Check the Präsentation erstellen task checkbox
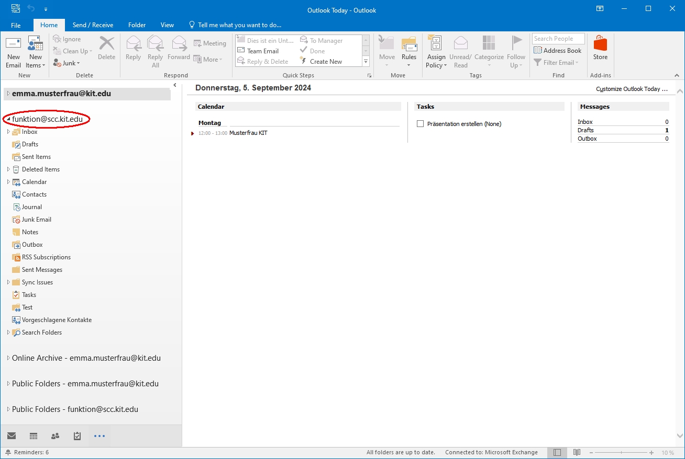The width and height of the screenshot is (685, 459). 420,124
